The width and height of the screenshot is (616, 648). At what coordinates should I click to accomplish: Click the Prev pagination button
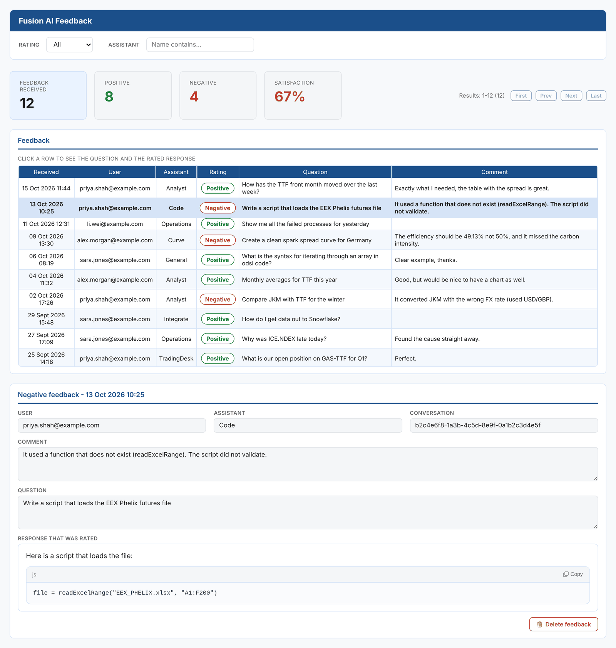point(546,96)
